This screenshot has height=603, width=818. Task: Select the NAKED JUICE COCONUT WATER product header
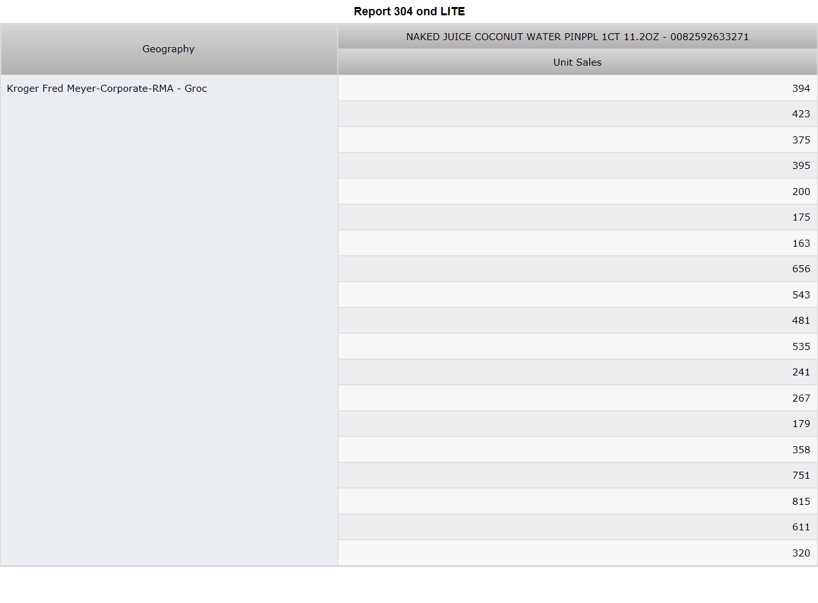click(x=577, y=37)
